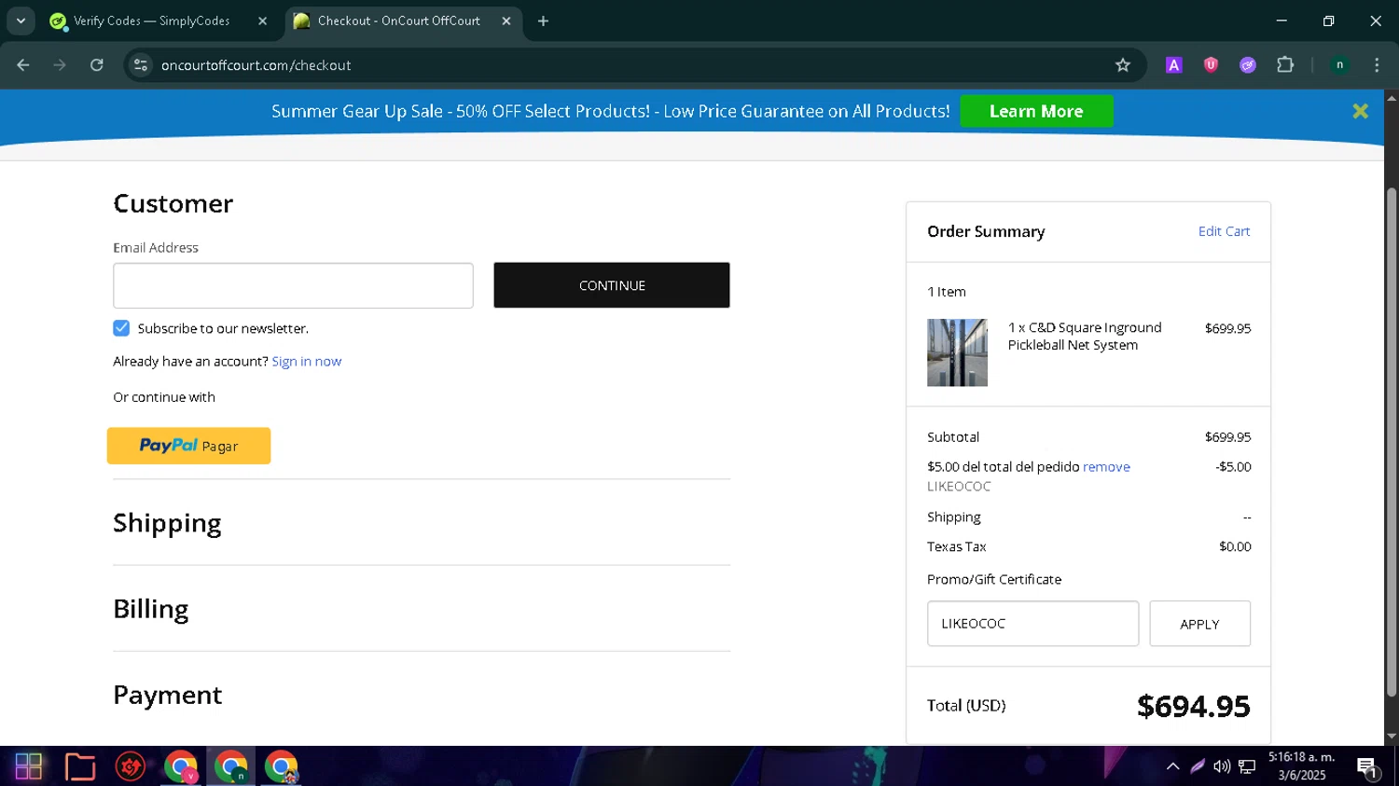Click the browser forward arrow
The height and width of the screenshot is (786, 1399).
pyautogui.click(x=60, y=65)
